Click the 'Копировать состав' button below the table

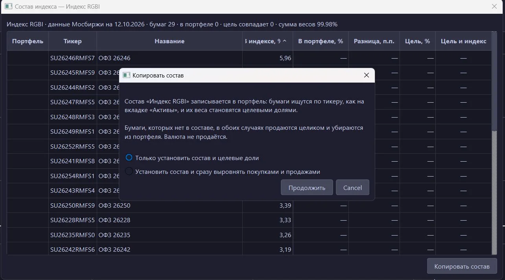[462, 266]
